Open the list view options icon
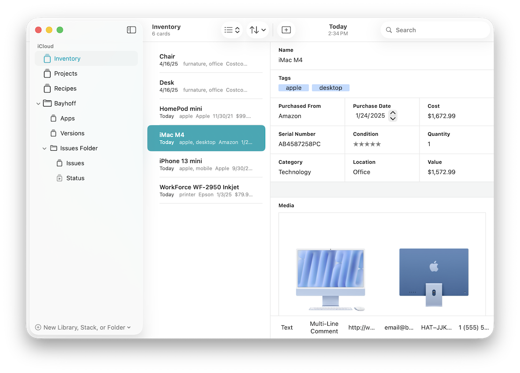This screenshot has height=373, width=520. (231, 29)
